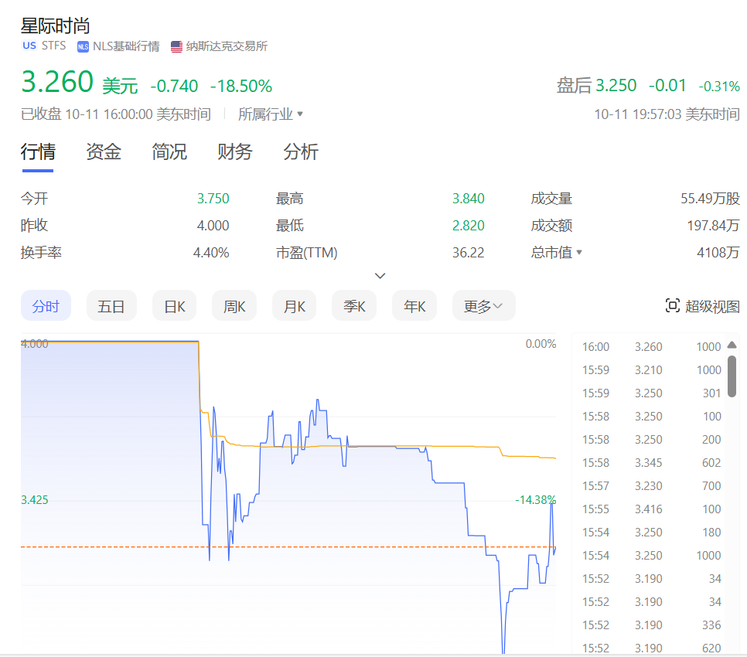Click the NLS basic quotes icon
The height and width of the screenshot is (657, 747).
point(83,46)
